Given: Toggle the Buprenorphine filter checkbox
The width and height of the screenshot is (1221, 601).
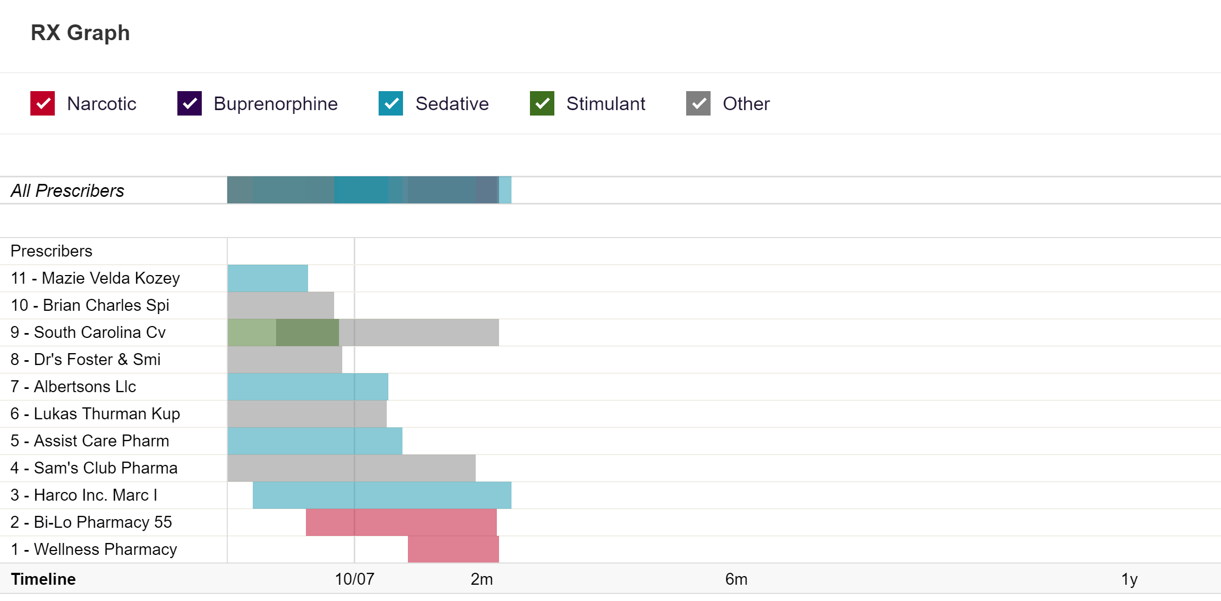Looking at the screenshot, I should (x=189, y=104).
